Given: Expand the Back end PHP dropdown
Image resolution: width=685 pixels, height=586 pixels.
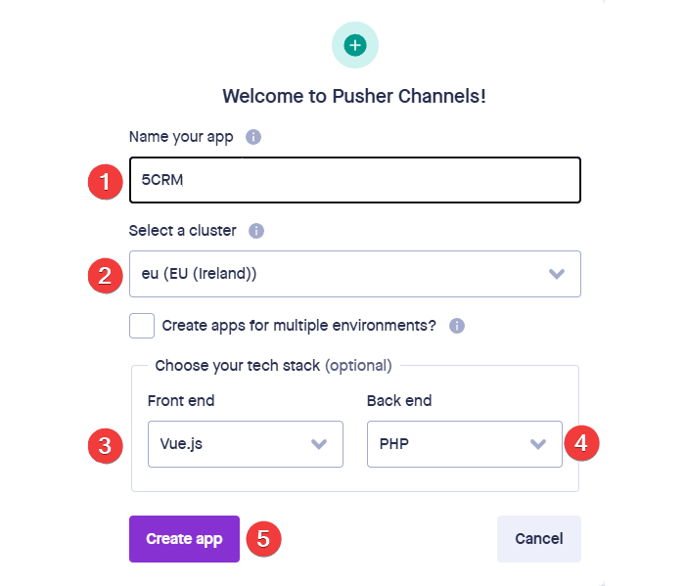Looking at the screenshot, I should pos(465,444).
